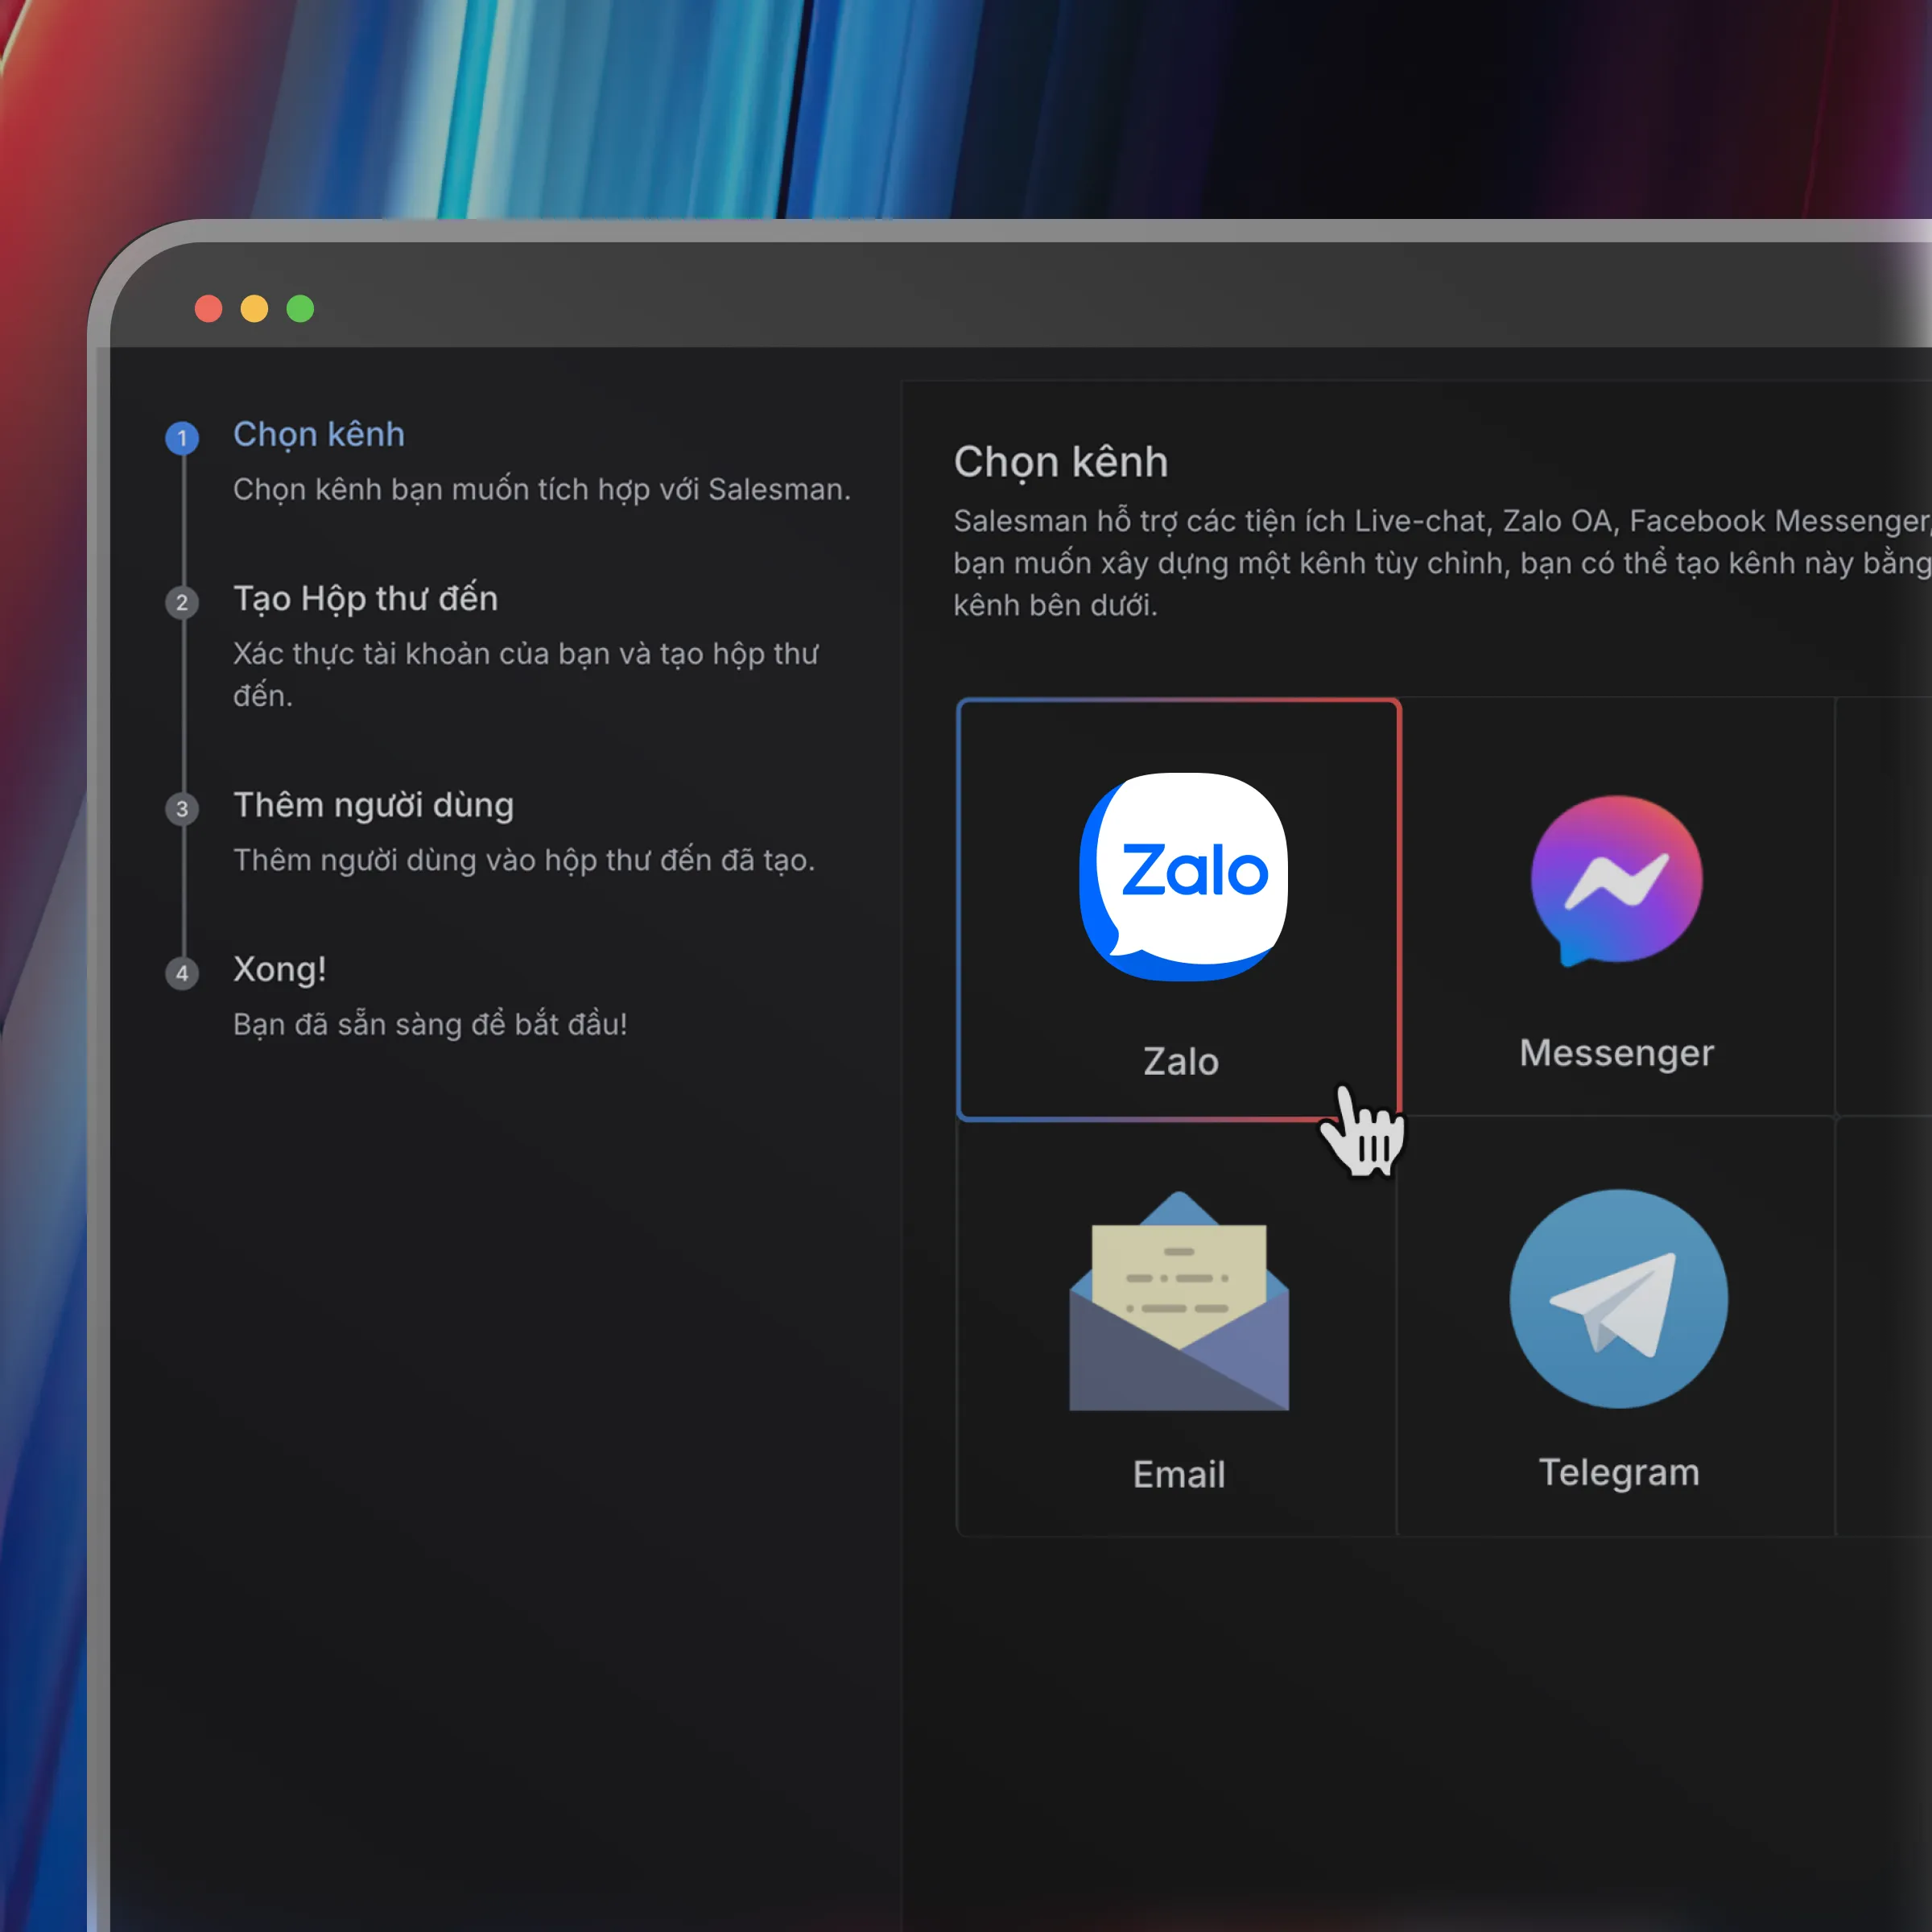
Task: Click text 'Bạn đã sẵn sàng để bắt đầu!'
Action: [430, 1024]
